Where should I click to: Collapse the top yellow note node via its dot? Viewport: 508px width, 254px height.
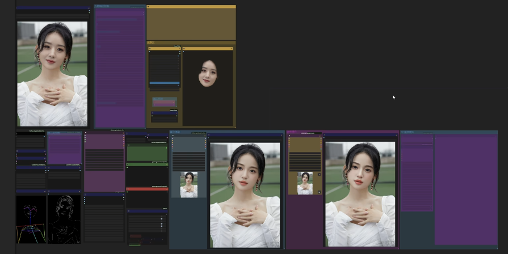(148, 7)
